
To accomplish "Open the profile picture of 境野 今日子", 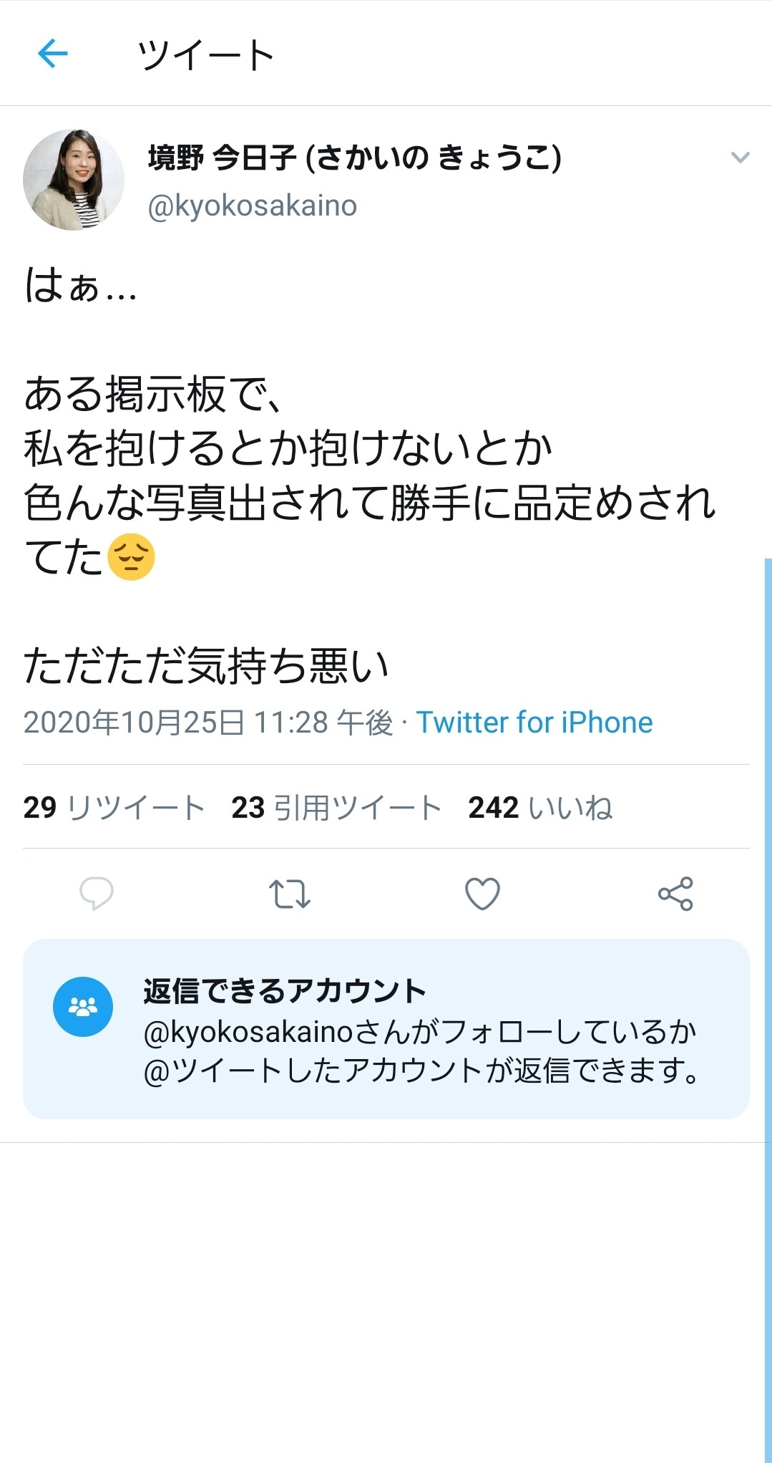I will pyautogui.click(x=75, y=178).
